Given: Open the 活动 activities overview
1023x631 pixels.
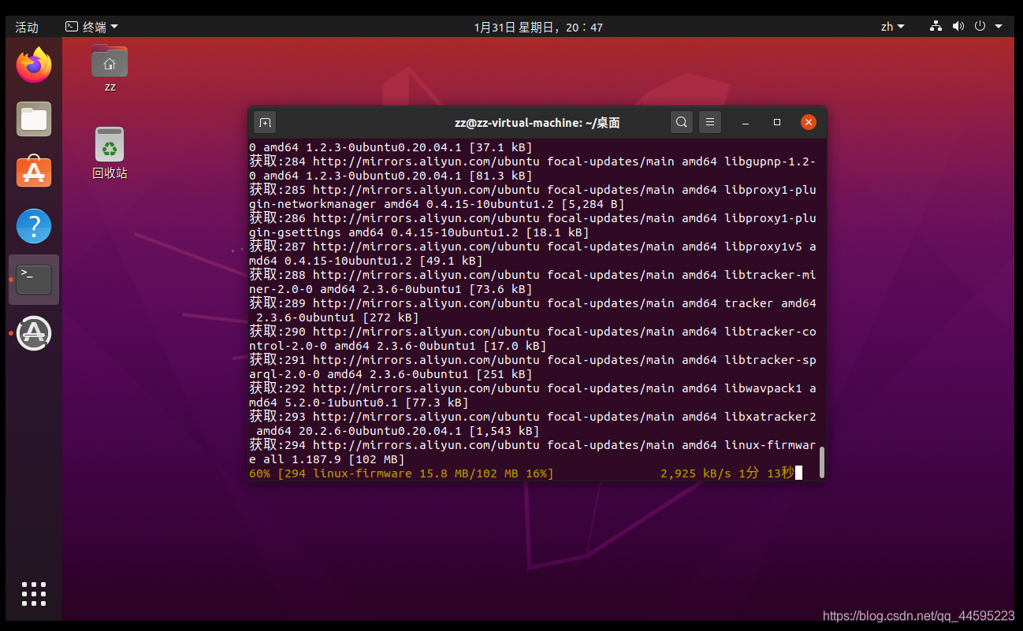Looking at the screenshot, I should click(27, 27).
